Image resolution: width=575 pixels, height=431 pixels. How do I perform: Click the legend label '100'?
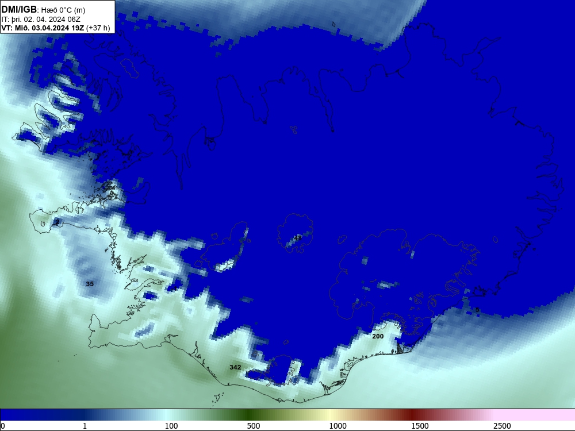click(171, 426)
